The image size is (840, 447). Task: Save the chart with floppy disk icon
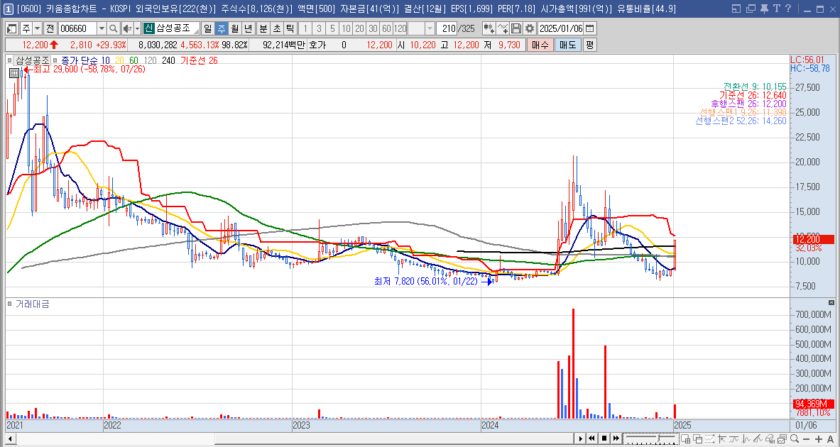pyautogui.click(x=516, y=28)
